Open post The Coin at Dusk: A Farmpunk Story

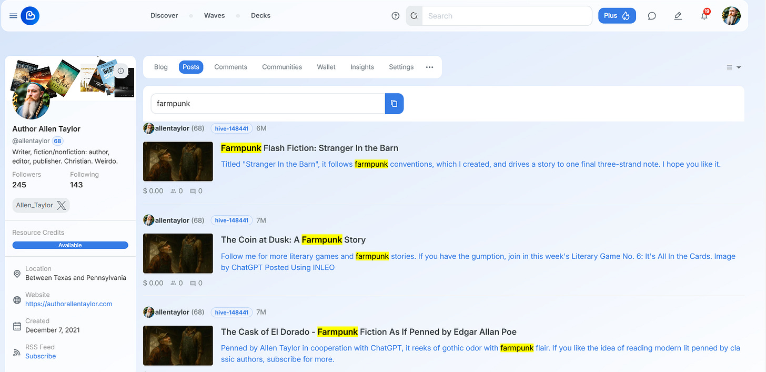coord(293,239)
